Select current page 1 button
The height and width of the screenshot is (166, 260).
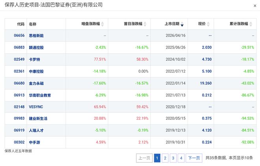click(x=157, y=158)
